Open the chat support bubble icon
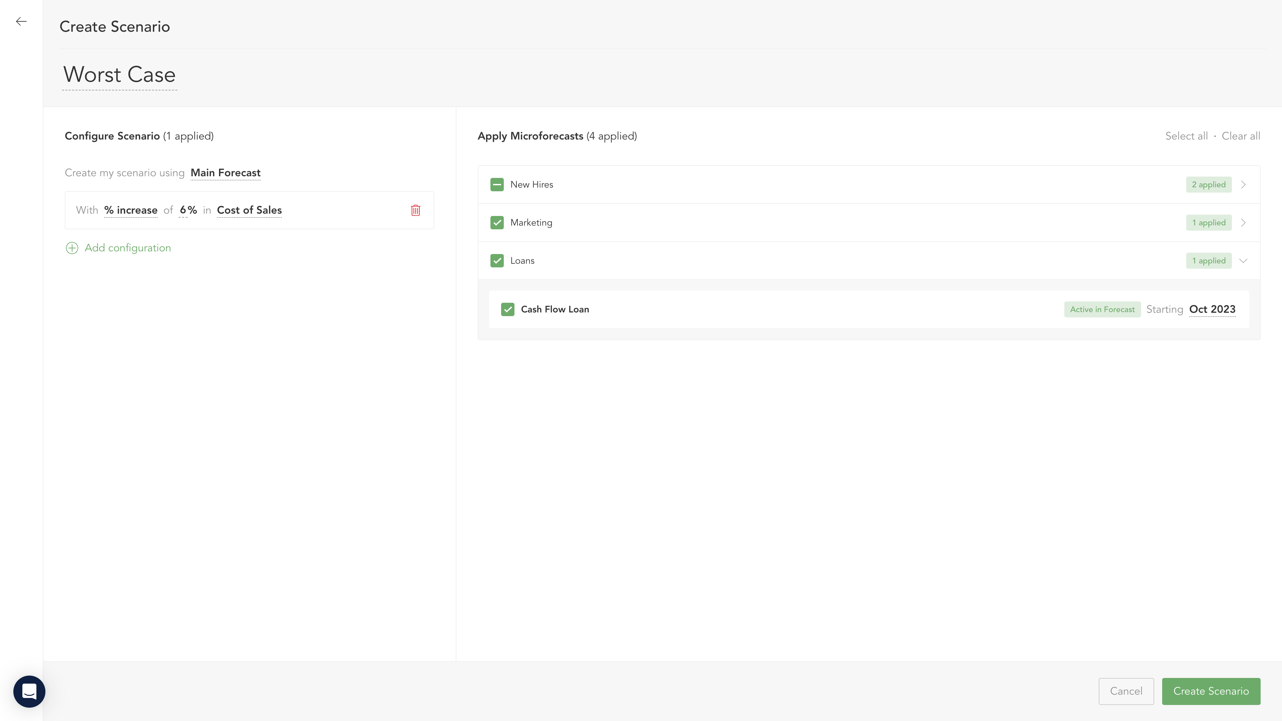Screen dimensions: 1282x721 tap(29, 691)
